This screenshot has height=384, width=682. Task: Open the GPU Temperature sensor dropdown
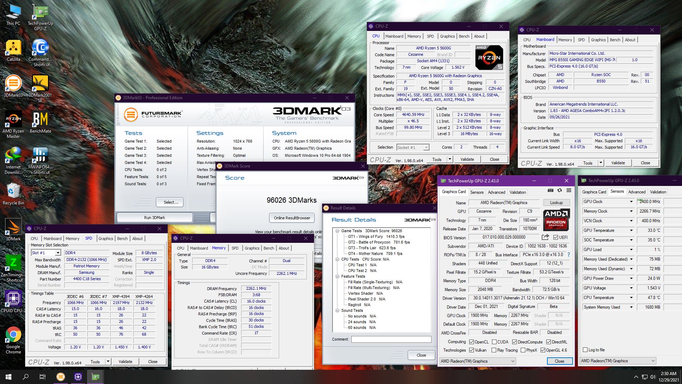tap(631, 230)
